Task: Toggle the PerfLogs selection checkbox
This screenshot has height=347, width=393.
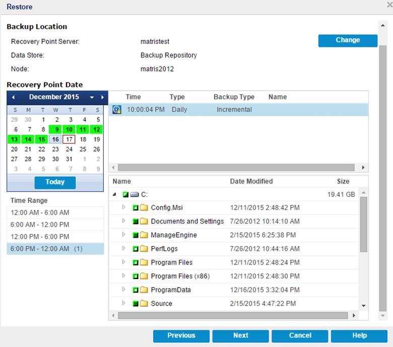Action: 136,249
